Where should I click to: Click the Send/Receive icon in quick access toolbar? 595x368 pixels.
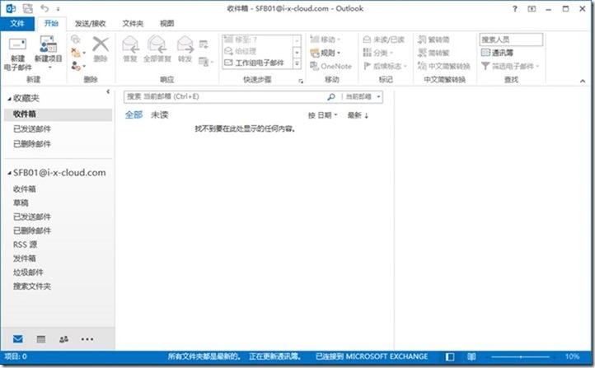[x=28, y=8]
